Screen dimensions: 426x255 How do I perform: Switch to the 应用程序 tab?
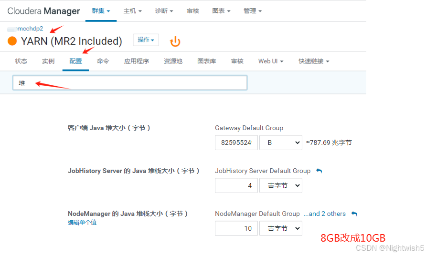[137, 61]
